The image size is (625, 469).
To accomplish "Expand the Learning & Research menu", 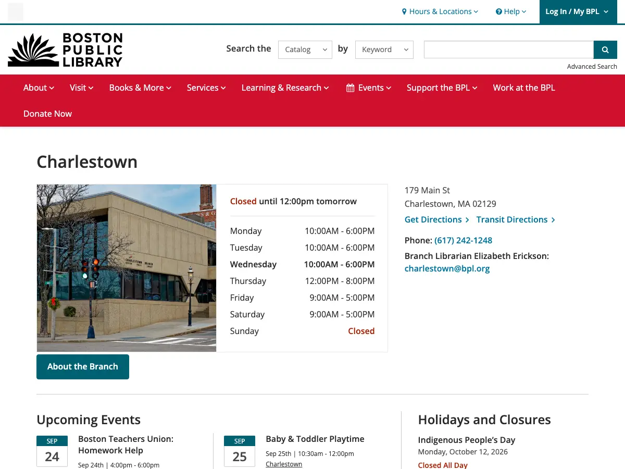I will pos(285,88).
